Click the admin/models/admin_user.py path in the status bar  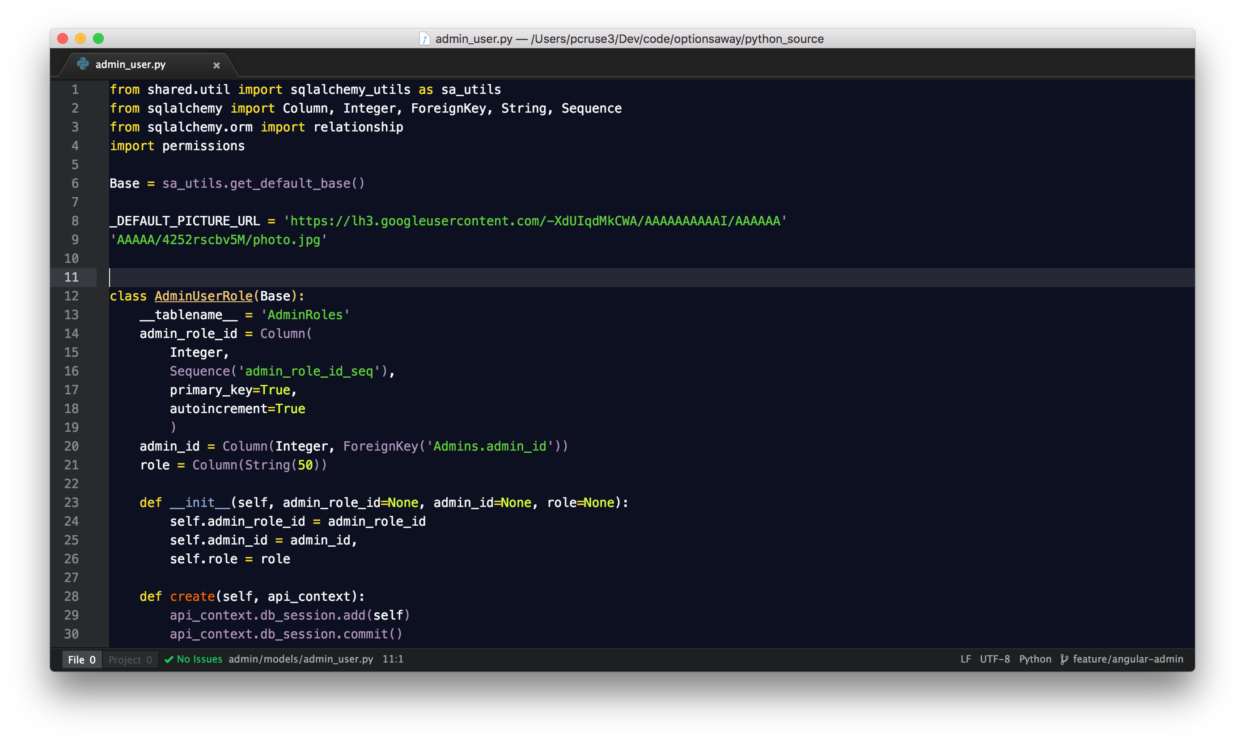click(301, 659)
